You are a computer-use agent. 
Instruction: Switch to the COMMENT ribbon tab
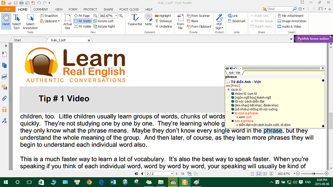coord(41,9)
